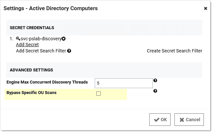213x133 pixels.
Task: Click the Engine Max Concurrent Discovery Threads label
Action: pos(47,82)
